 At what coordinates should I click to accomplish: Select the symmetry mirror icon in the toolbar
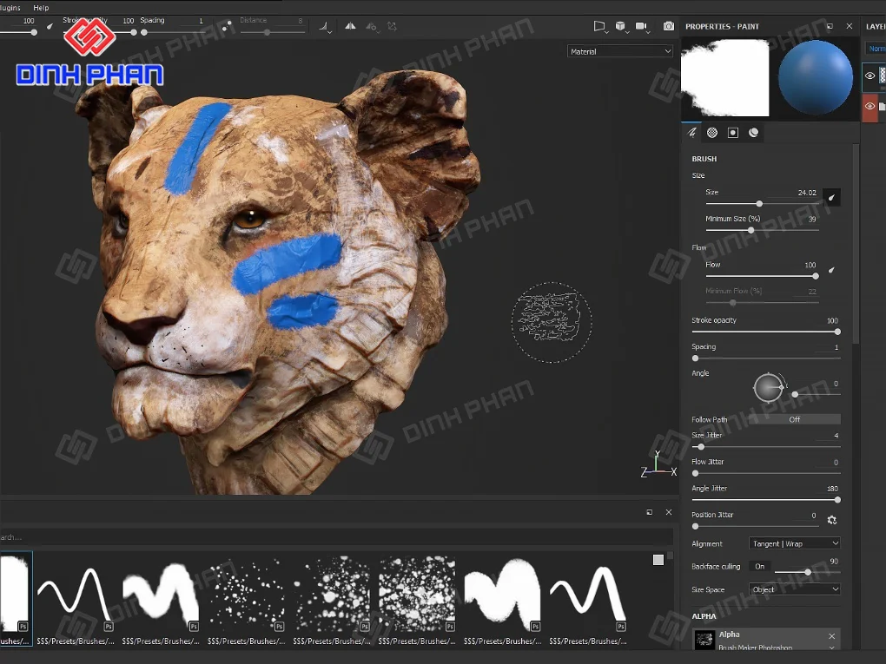coord(350,26)
